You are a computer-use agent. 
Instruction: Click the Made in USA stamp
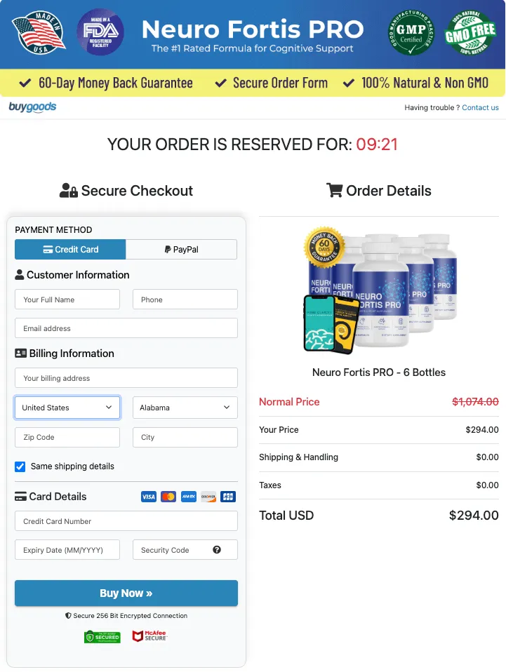click(x=38, y=34)
